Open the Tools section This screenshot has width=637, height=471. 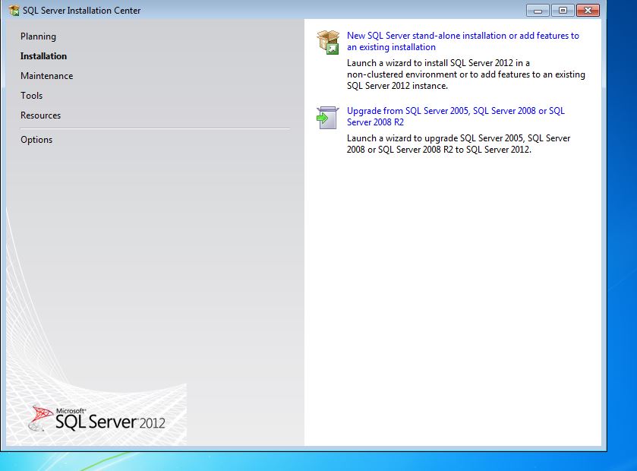click(31, 96)
